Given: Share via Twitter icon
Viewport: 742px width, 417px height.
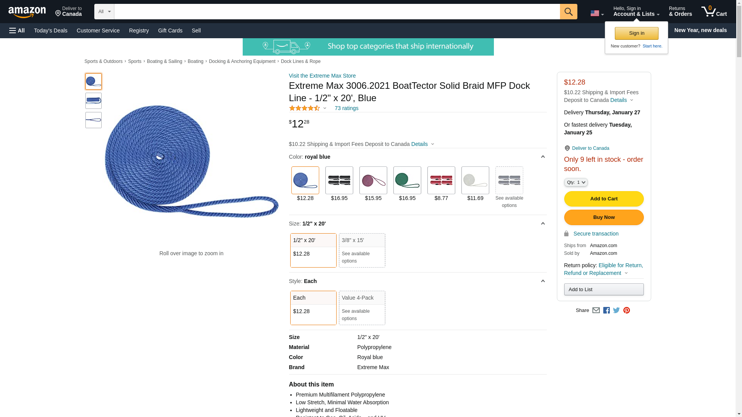Looking at the screenshot, I should 616,310.
